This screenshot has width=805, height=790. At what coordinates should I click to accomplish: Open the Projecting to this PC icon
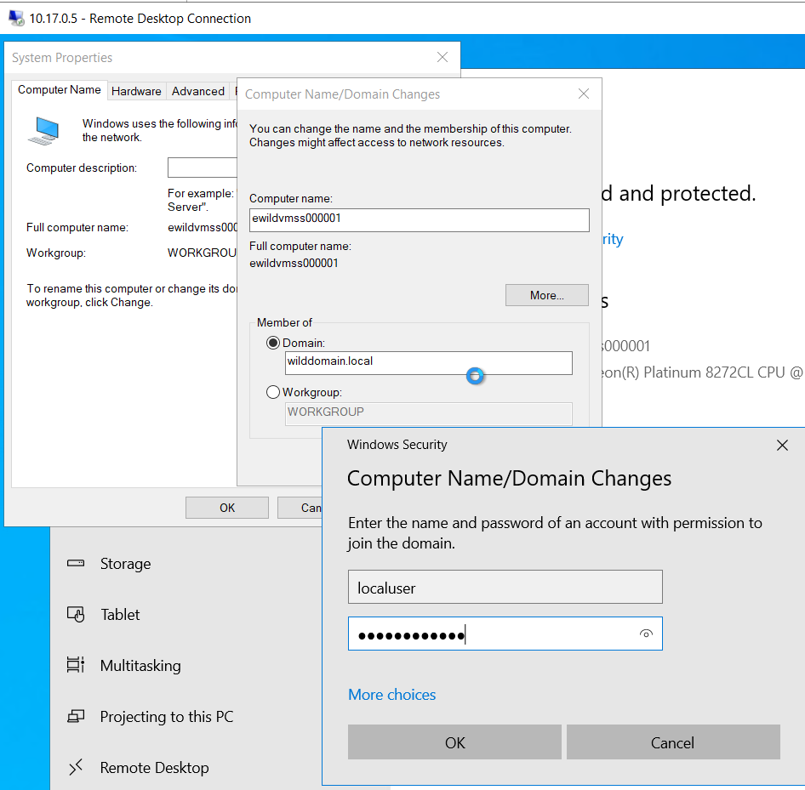(76, 716)
